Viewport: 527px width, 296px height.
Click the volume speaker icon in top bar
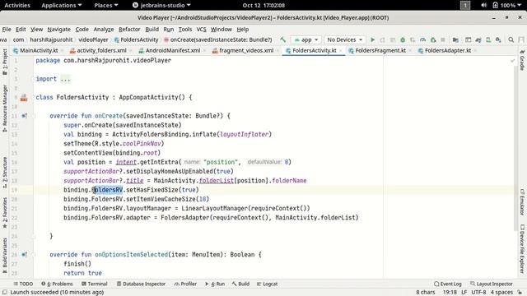click(x=483, y=5)
